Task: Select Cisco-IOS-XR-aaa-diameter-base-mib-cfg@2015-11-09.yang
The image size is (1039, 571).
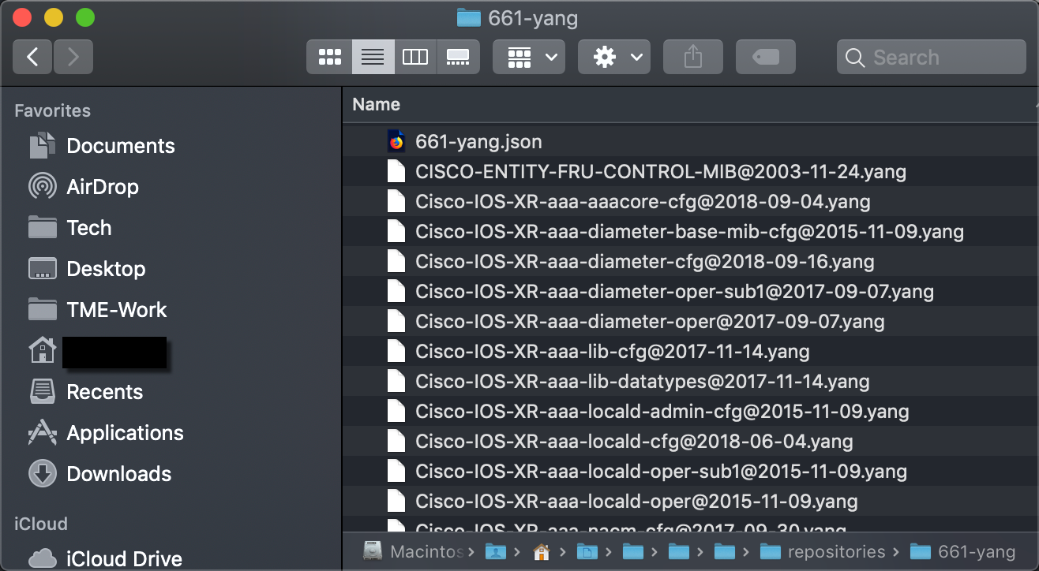Action: point(691,232)
